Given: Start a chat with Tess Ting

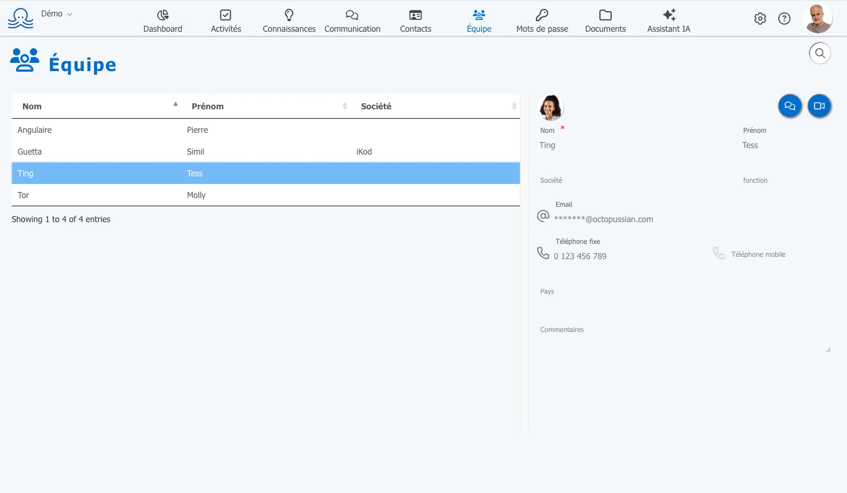Looking at the screenshot, I should tap(790, 106).
